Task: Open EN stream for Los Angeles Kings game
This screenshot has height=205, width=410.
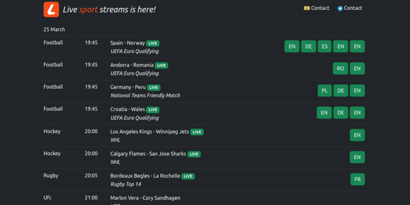Action: (357, 135)
